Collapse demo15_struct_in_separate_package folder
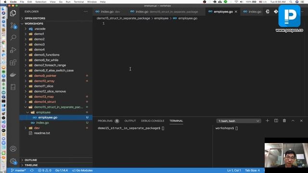 (56, 107)
